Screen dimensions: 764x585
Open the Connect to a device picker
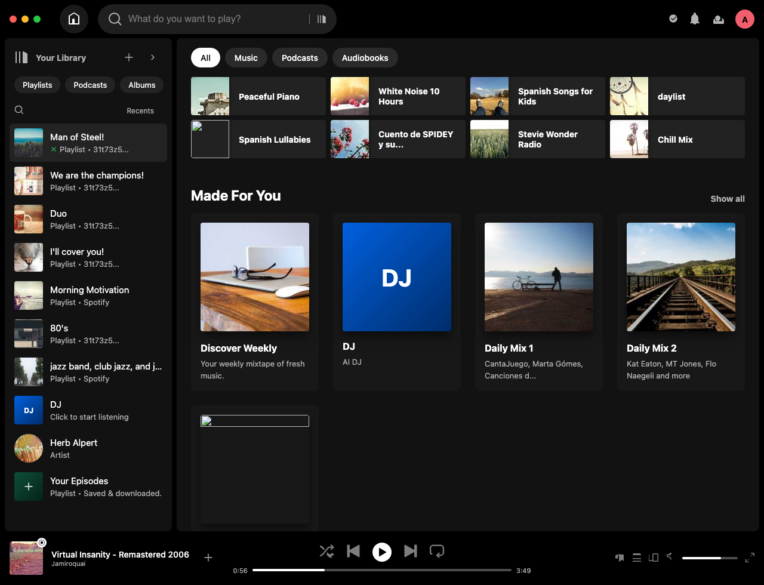click(x=653, y=558)
